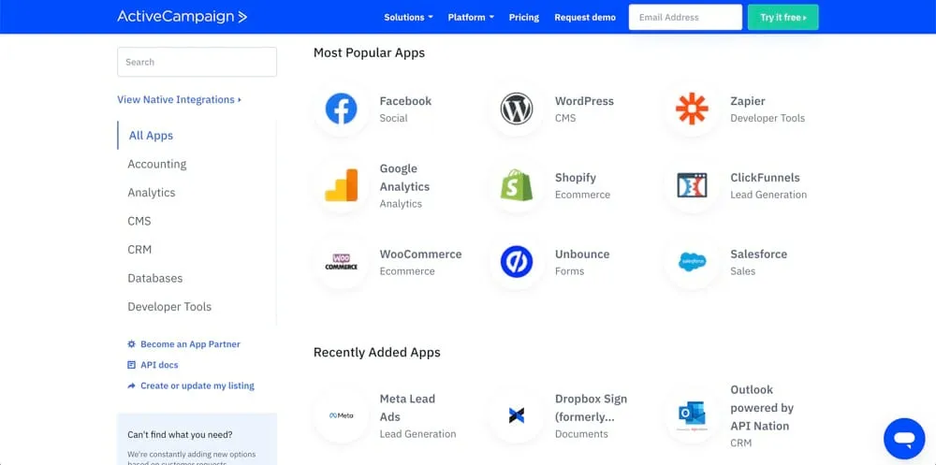The height and width of the screenshot is (465, 936).
Task: Switch to the Developer Tools category
Action: [169, 307]
